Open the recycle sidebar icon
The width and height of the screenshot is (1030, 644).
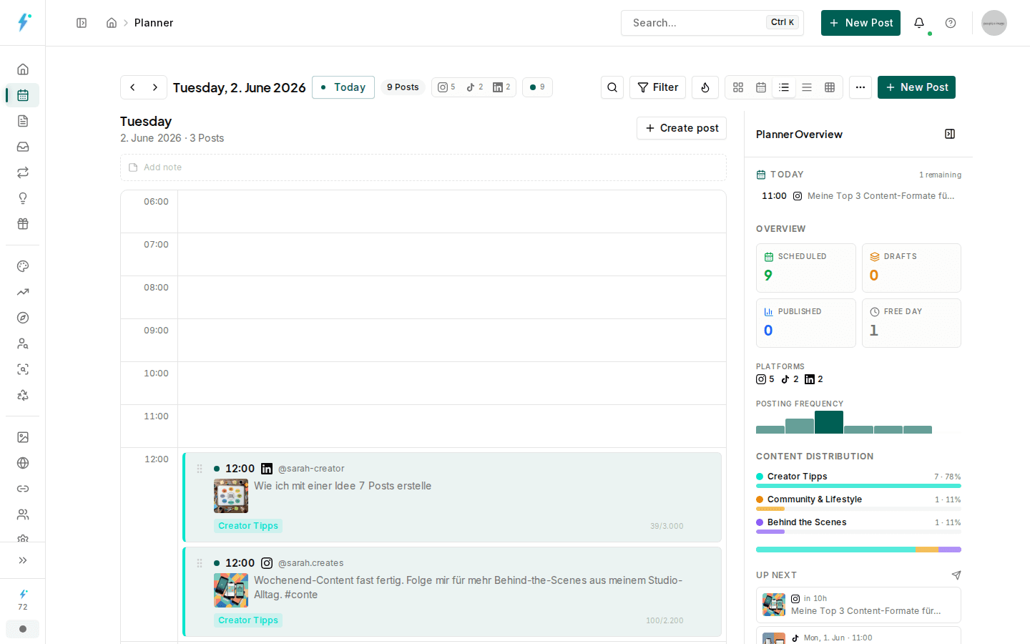[x=23, y=395]
